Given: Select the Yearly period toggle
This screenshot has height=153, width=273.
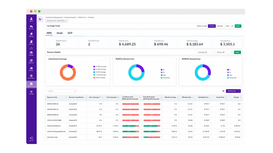Looking at the screenshot, I should pos(227,26).
